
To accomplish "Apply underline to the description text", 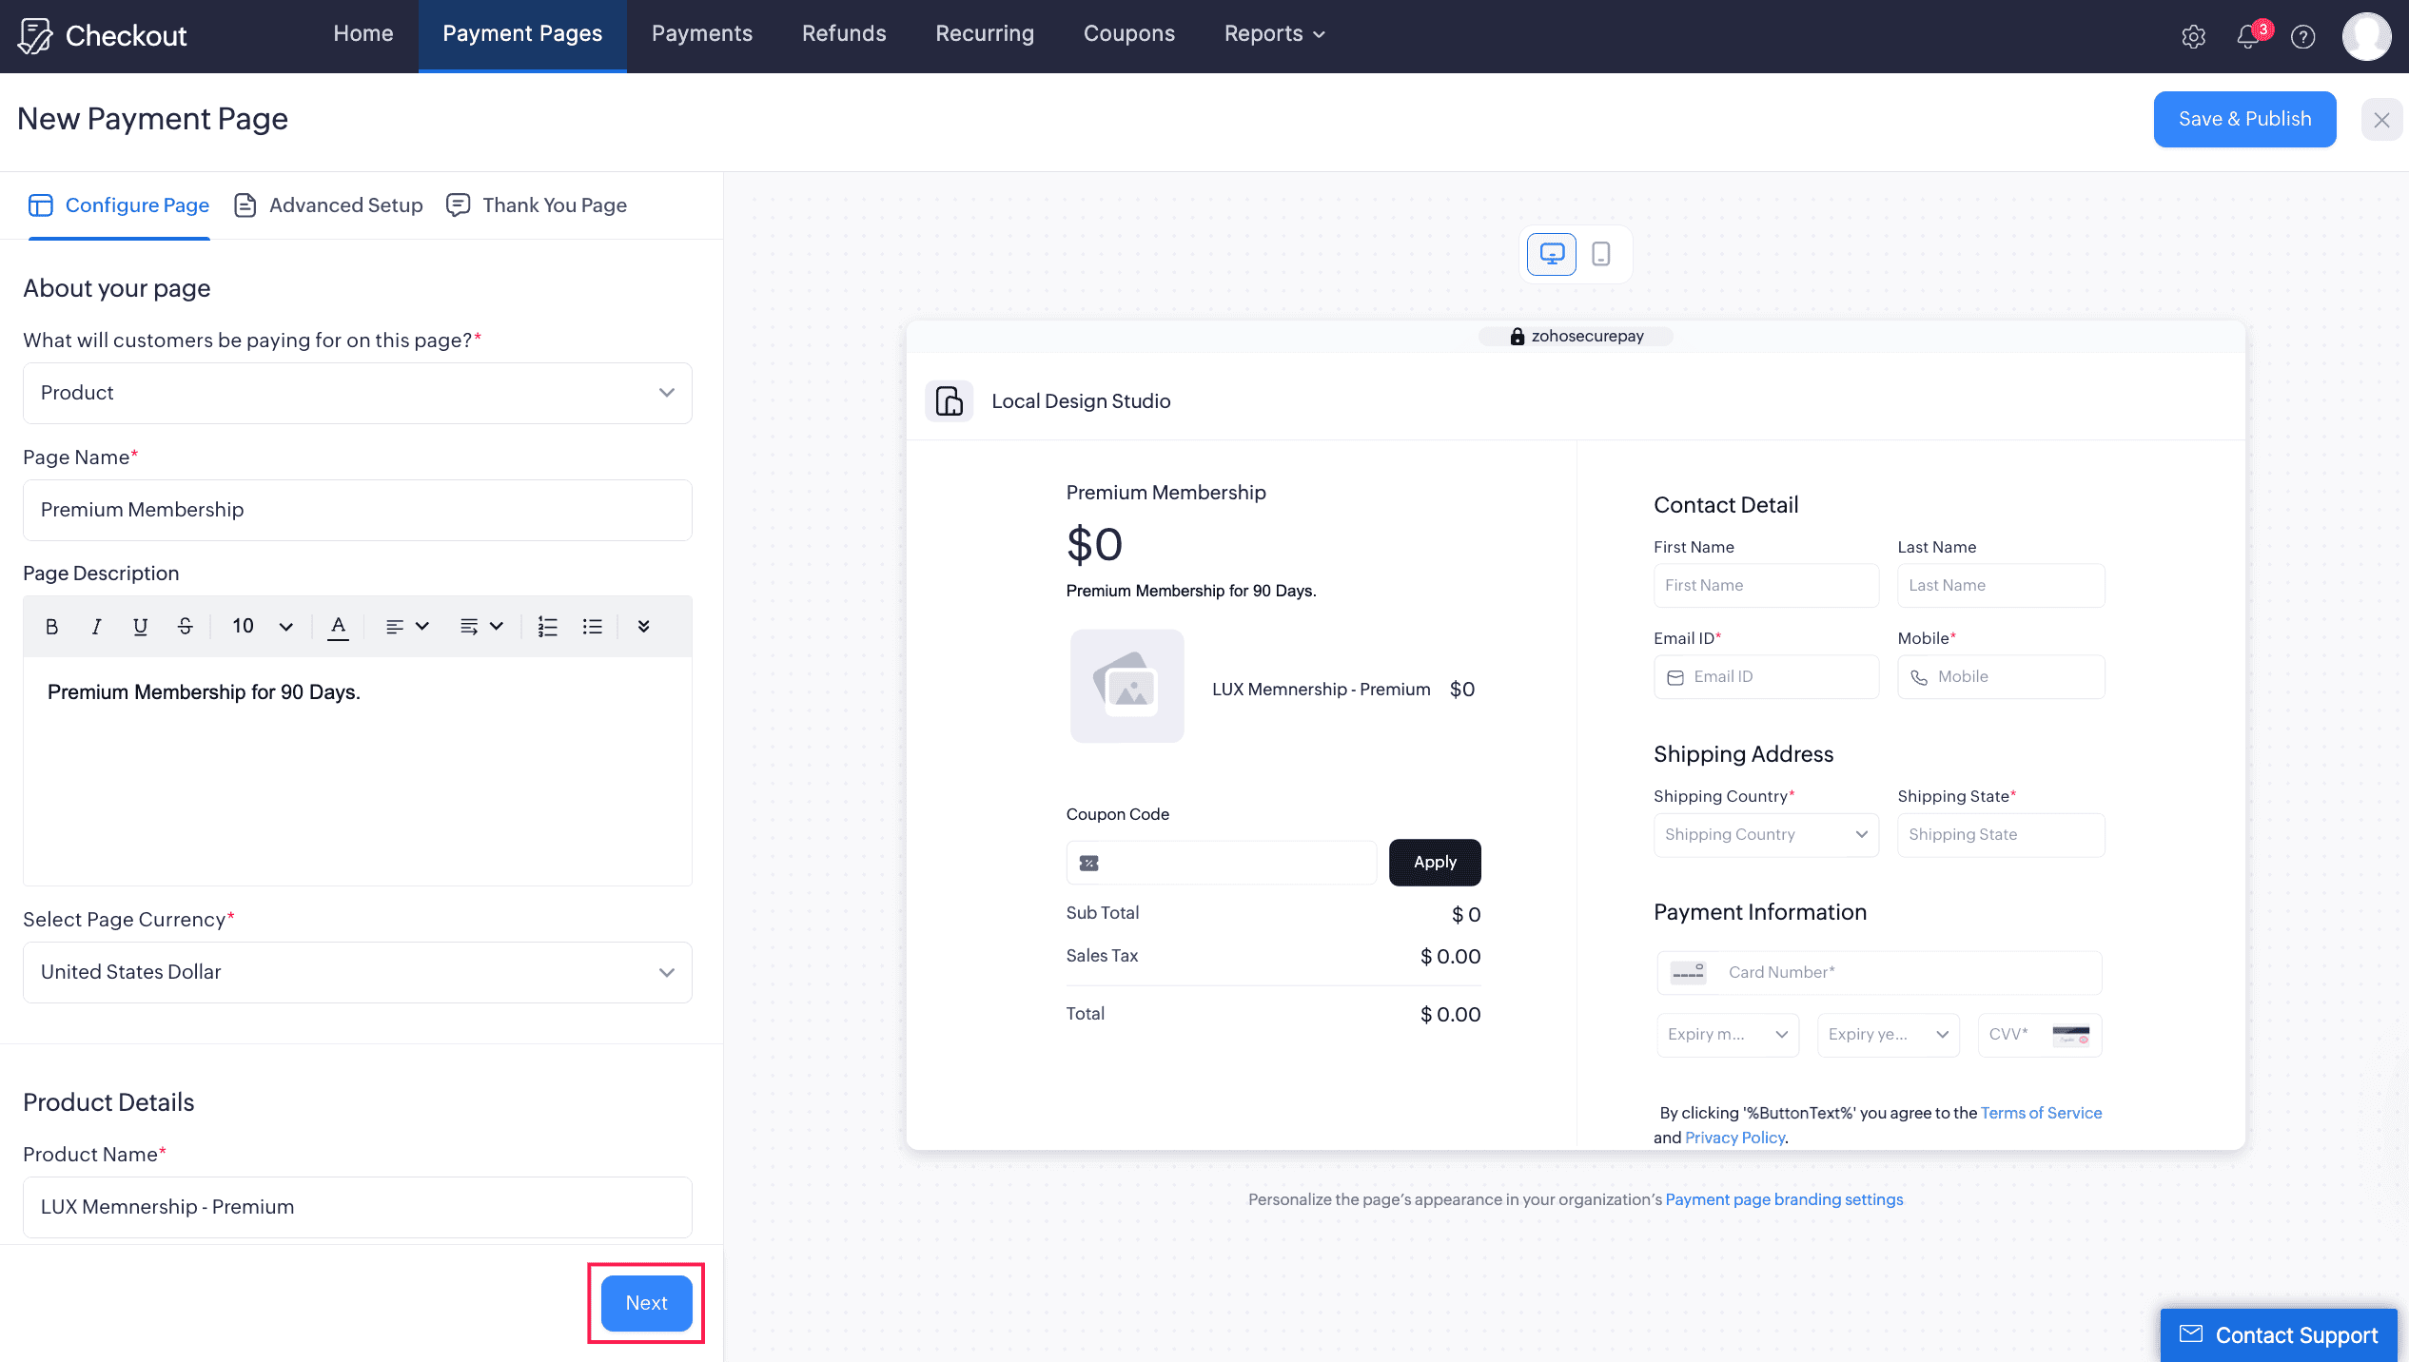I will 140,626.
